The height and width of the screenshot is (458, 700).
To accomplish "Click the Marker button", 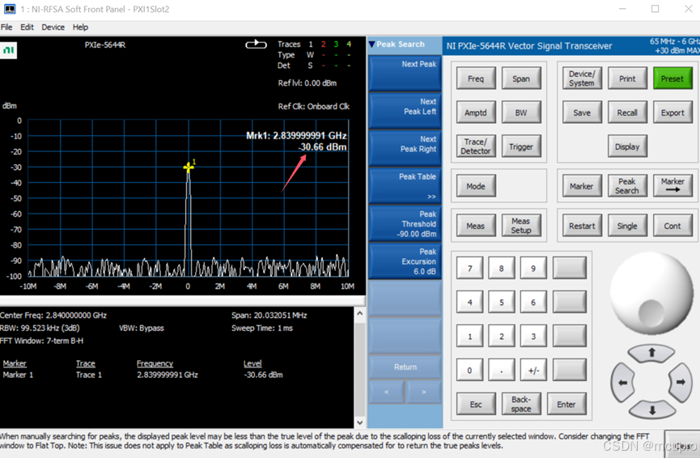I will click(x=582, y=185).
